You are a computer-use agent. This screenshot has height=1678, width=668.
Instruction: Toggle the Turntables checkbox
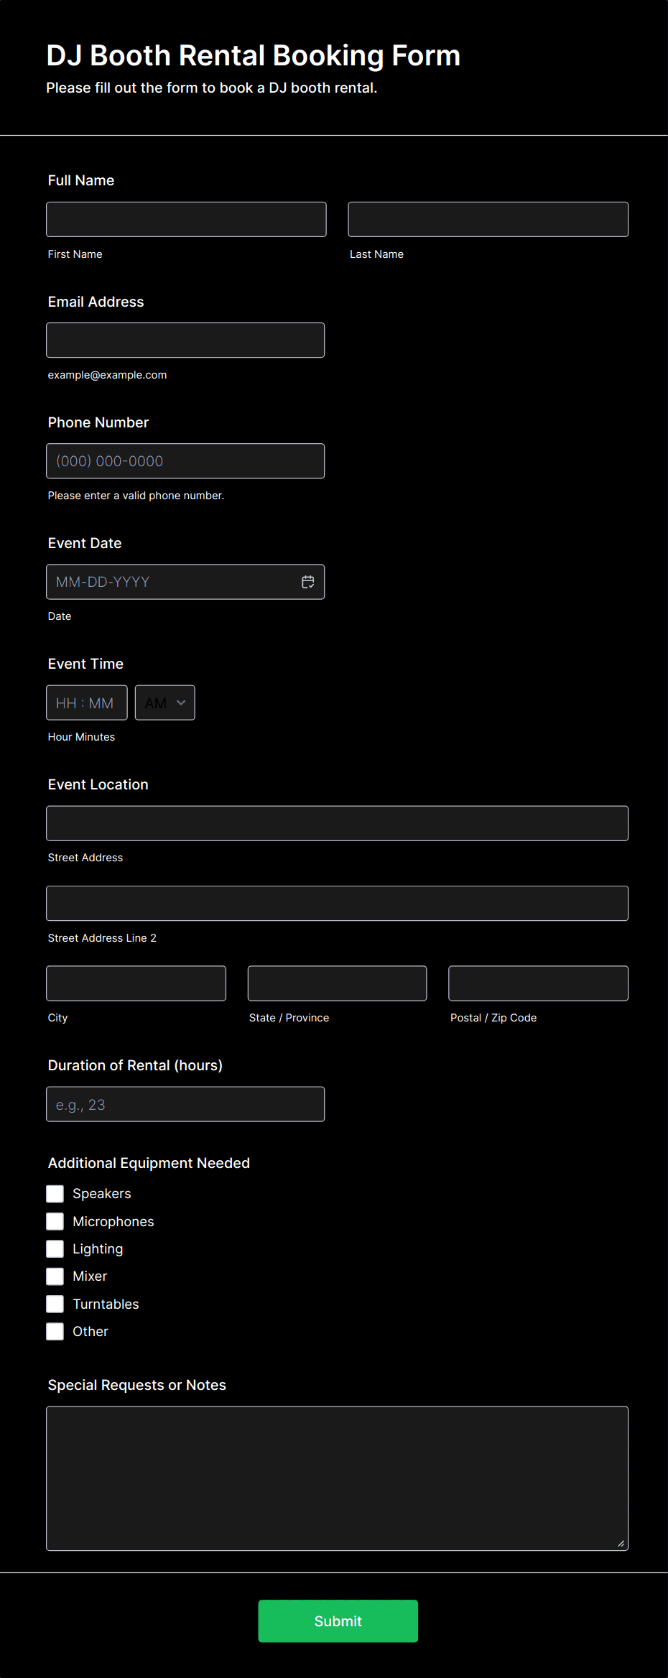tap(55, 1304)
